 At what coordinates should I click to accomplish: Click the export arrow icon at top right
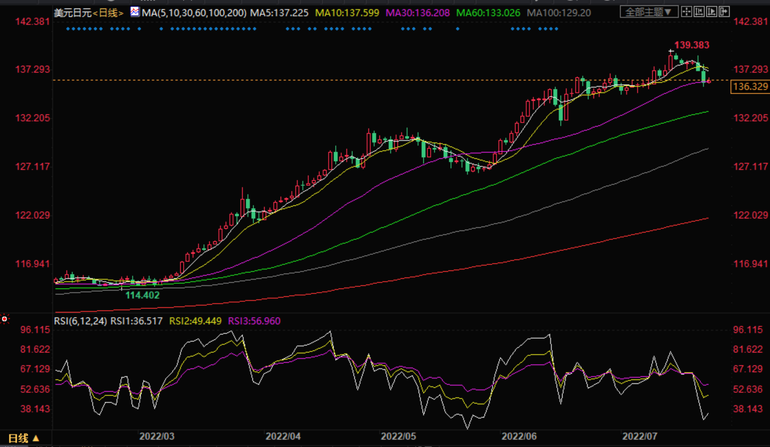(x=724, y=12)
